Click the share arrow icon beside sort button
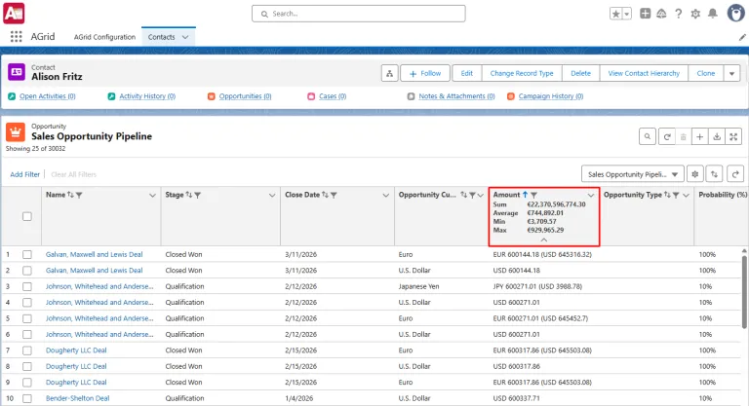The height and width of the screenshot is (406, 749). click(x=735, y=174)
